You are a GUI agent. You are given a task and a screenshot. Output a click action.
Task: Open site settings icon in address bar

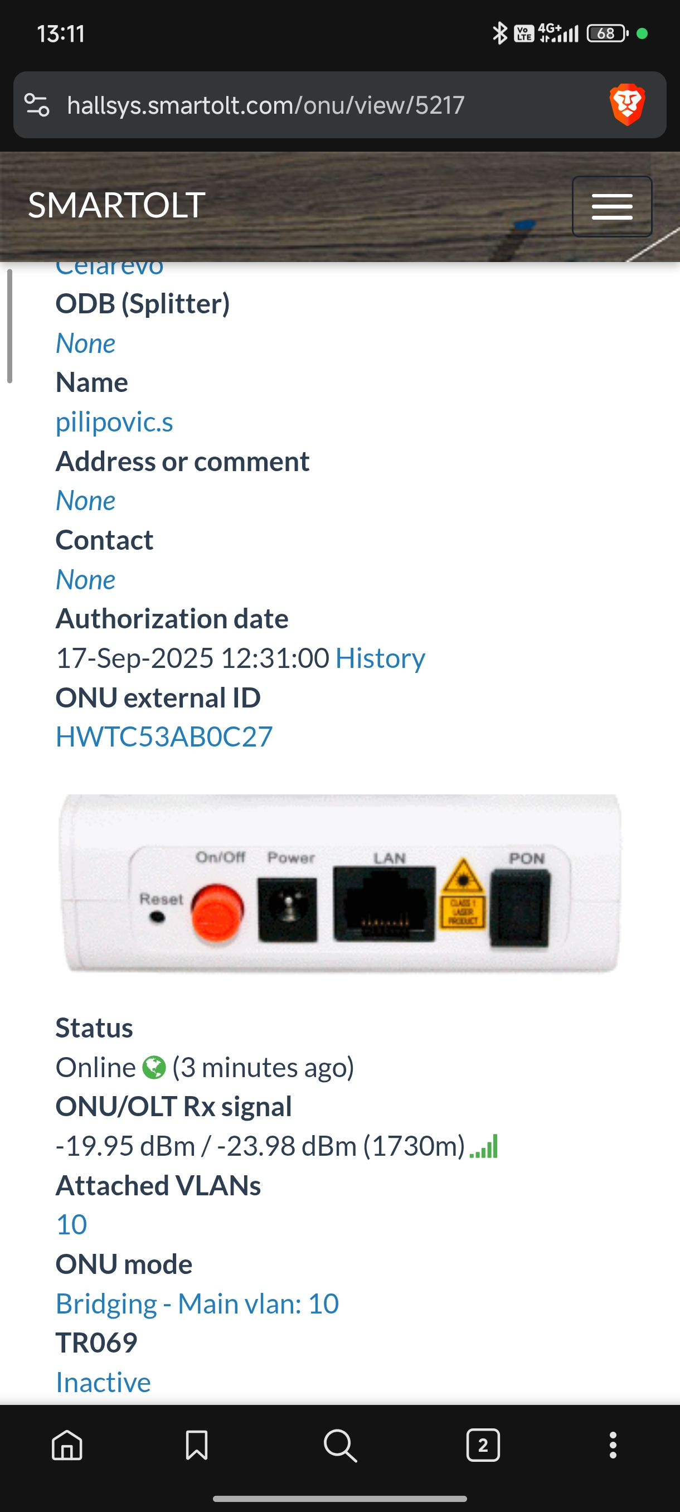[x=36, y=105]
